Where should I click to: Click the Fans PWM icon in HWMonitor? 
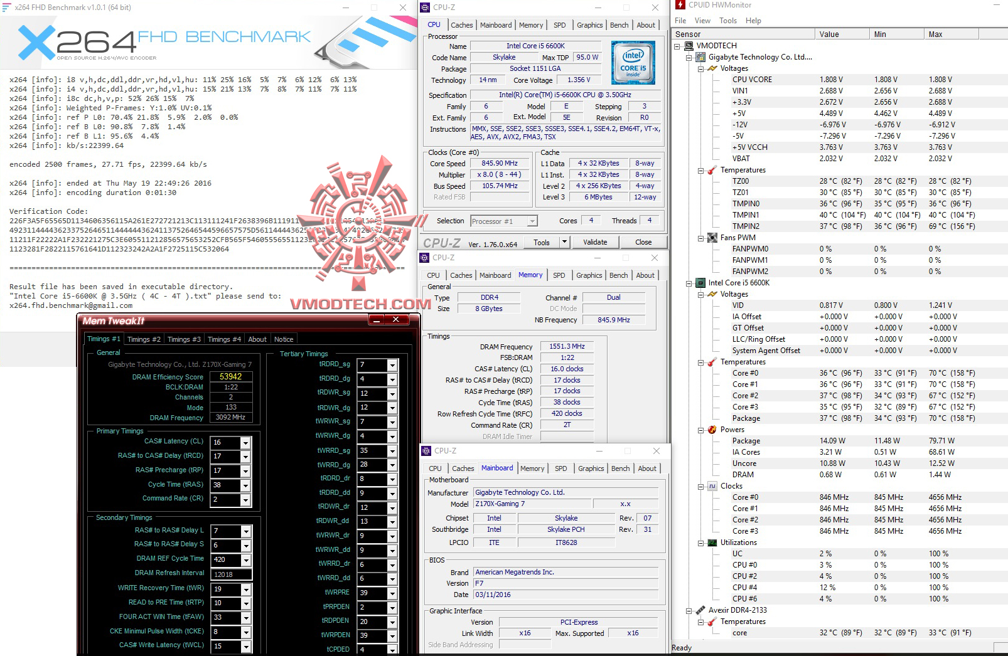pos(712,238)
